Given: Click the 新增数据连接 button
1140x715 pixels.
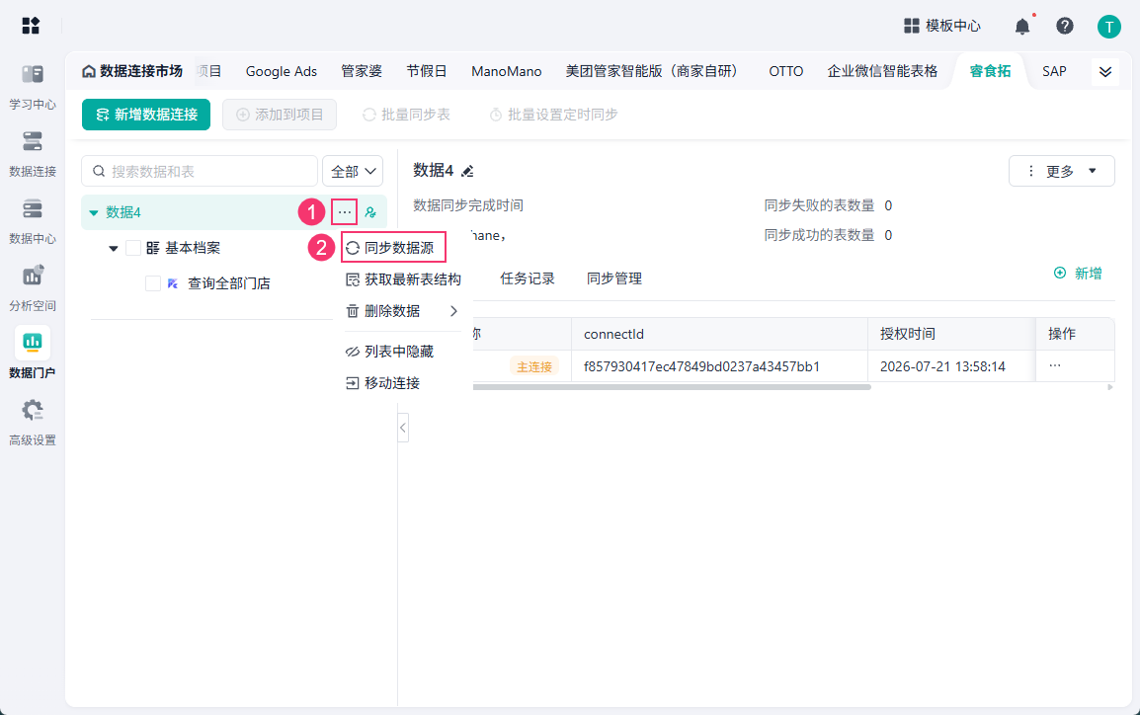Looking at the screenshot, I should pos(146,115).
